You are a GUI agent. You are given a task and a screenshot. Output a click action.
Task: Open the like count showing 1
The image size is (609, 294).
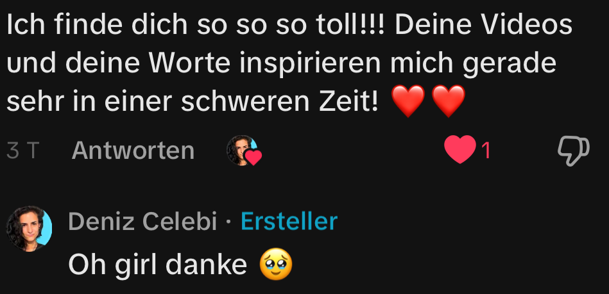click(486, 151)
